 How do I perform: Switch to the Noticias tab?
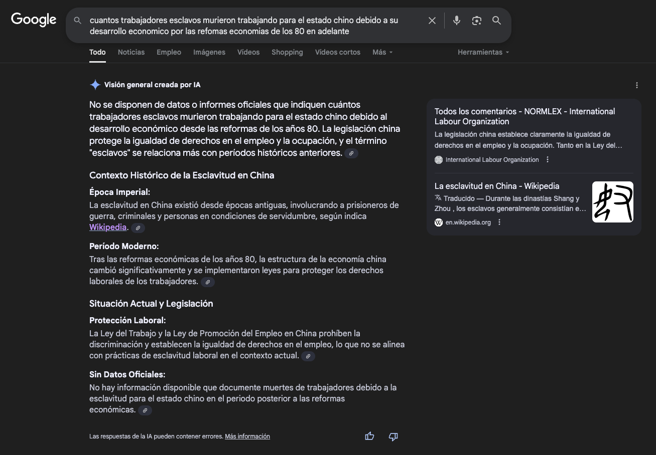tap(131, 52)
